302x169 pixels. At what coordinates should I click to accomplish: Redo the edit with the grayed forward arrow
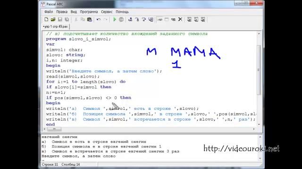point(105,19)
